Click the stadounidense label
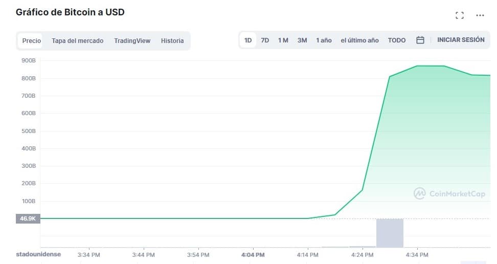 (x=38, y=254)
